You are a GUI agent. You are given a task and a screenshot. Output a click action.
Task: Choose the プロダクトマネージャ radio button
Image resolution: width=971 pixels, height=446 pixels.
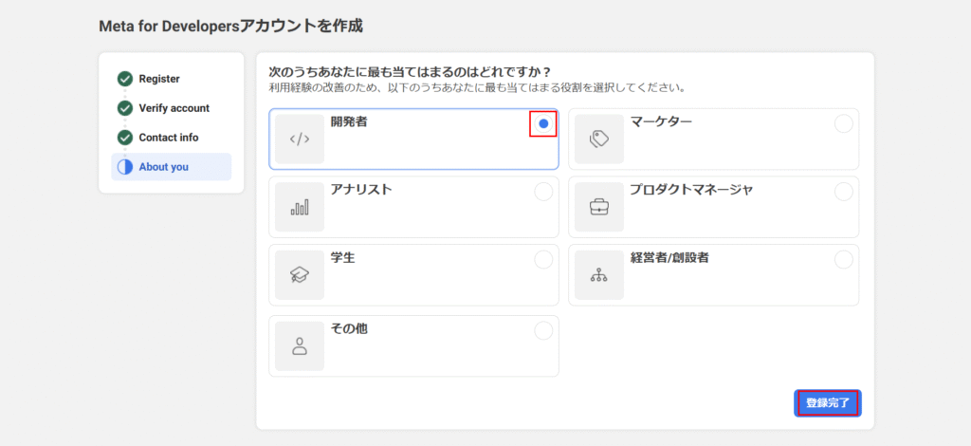tap(843, 192)
